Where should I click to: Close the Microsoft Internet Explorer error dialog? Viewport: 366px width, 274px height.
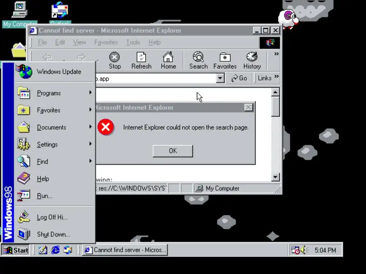249,107
